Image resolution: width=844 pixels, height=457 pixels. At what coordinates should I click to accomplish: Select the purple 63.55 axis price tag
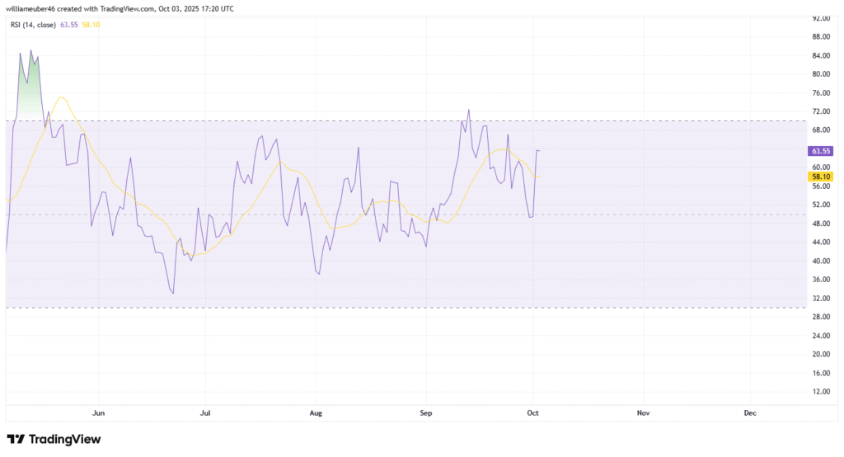pyautogui.click(x=820, y=152)
